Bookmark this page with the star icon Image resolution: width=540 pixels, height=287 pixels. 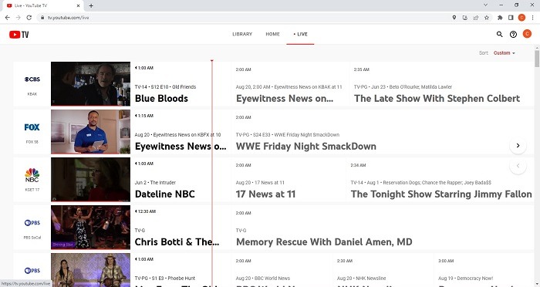click(x=487, y=18)
